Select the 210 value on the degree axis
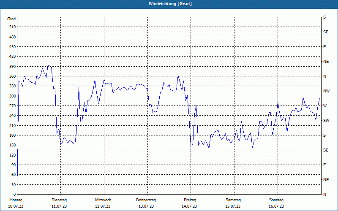 (13, 125)
